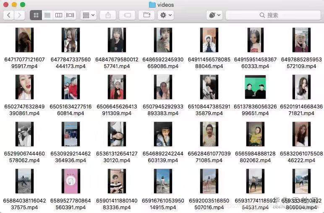Select green-background video ending 99651.mp4

(256, 87)
